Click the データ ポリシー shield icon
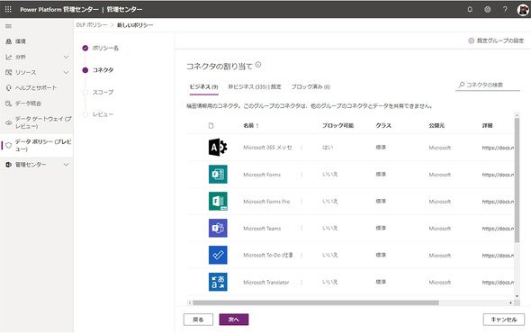 click(8, 145)
